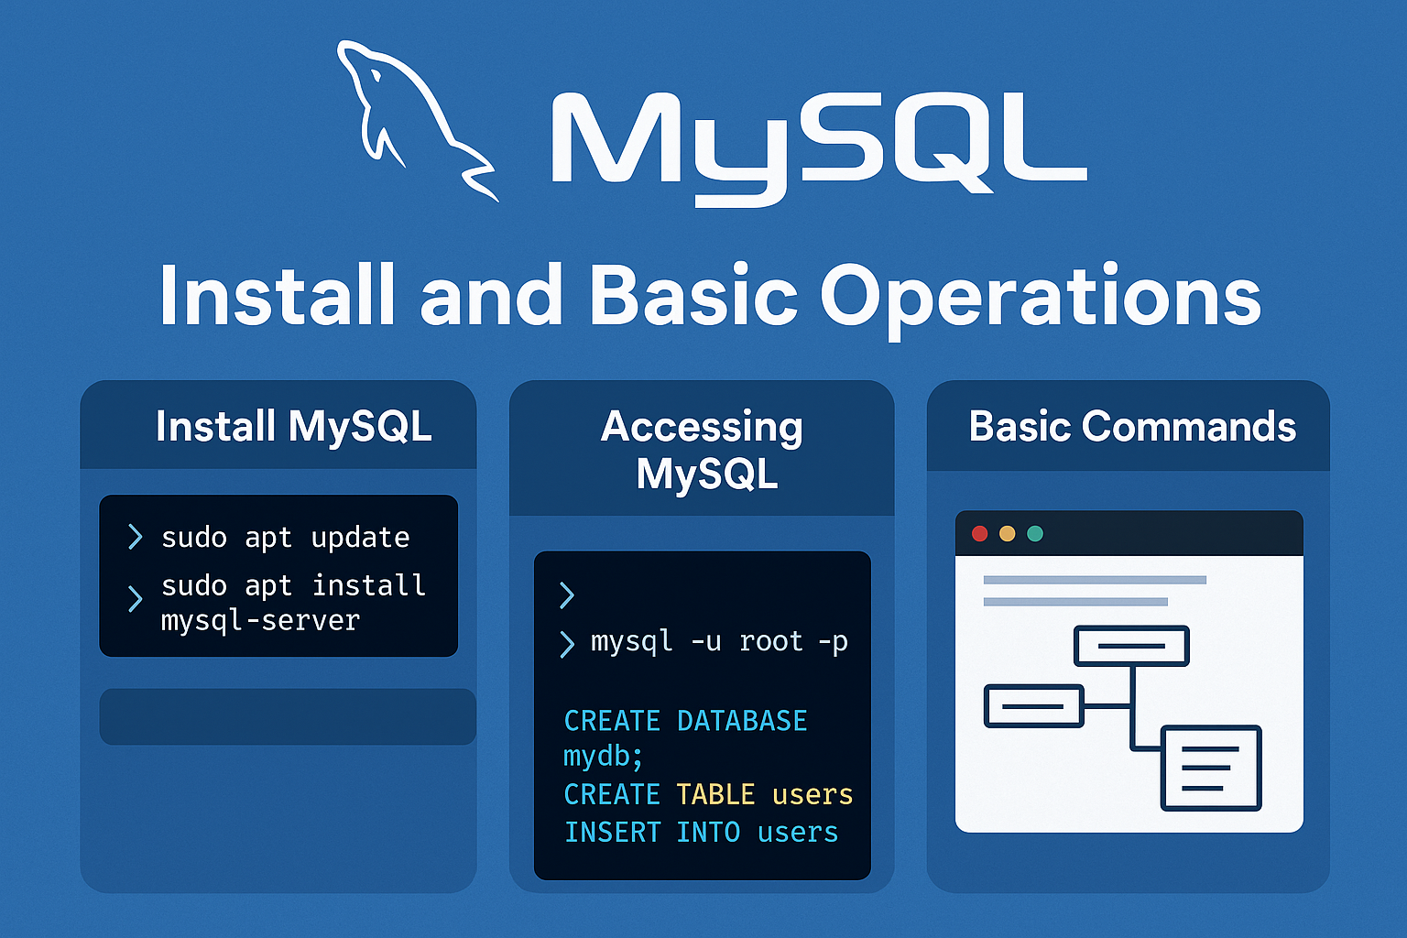Screen dimensions: 1407x938
Task: Select the 'mysql-server' text line
Action: click(x=260, y=621)
